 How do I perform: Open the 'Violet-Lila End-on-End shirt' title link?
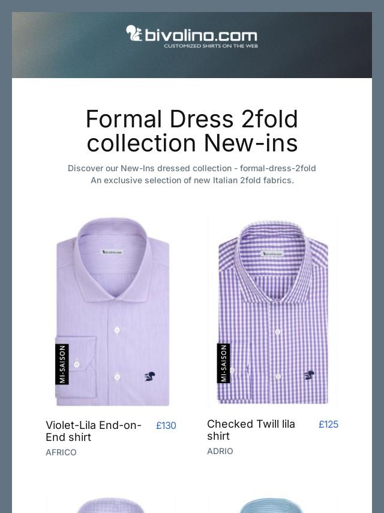(94, 431)
